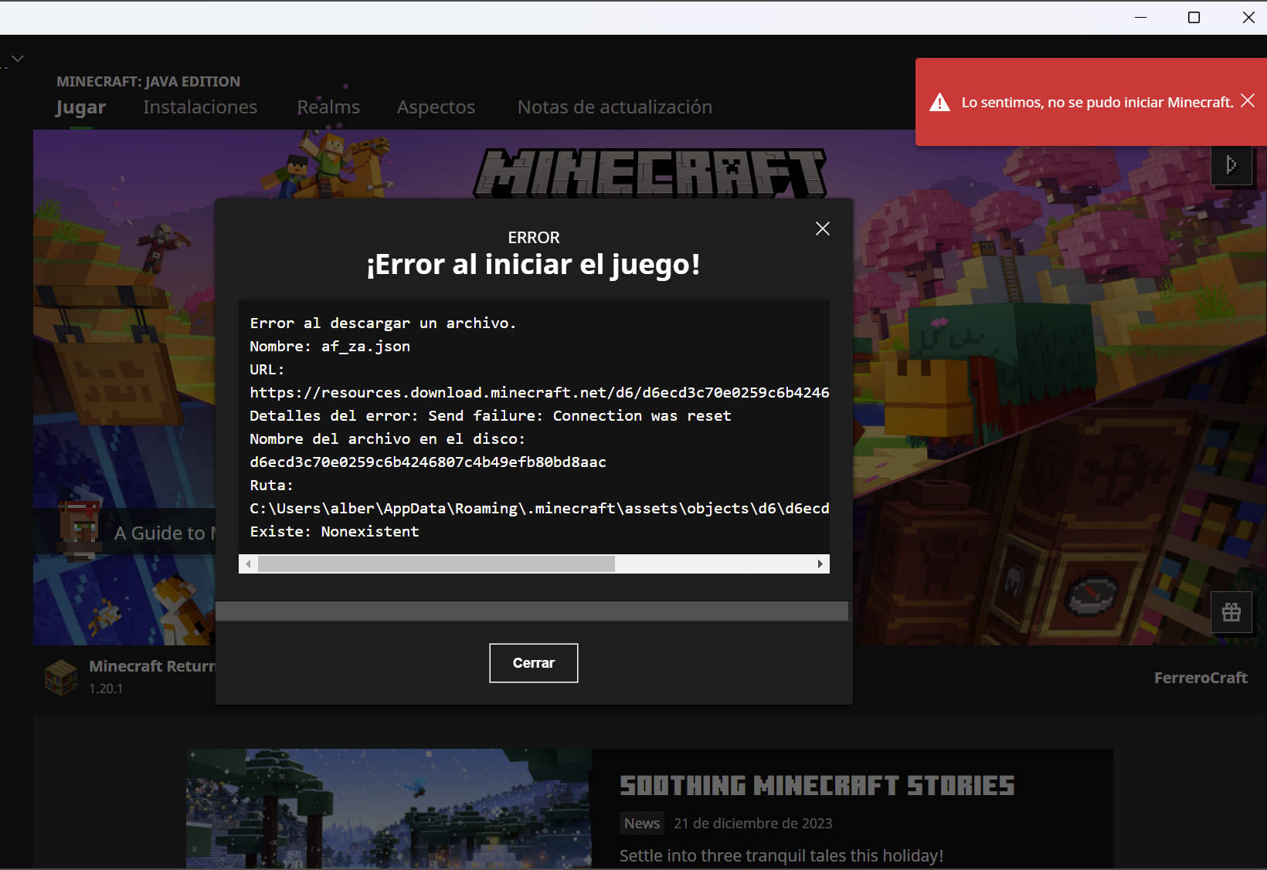This screenshot has height=870, width=1267.
Task: Go to the Aspectos tab
Action: [436, 107]
